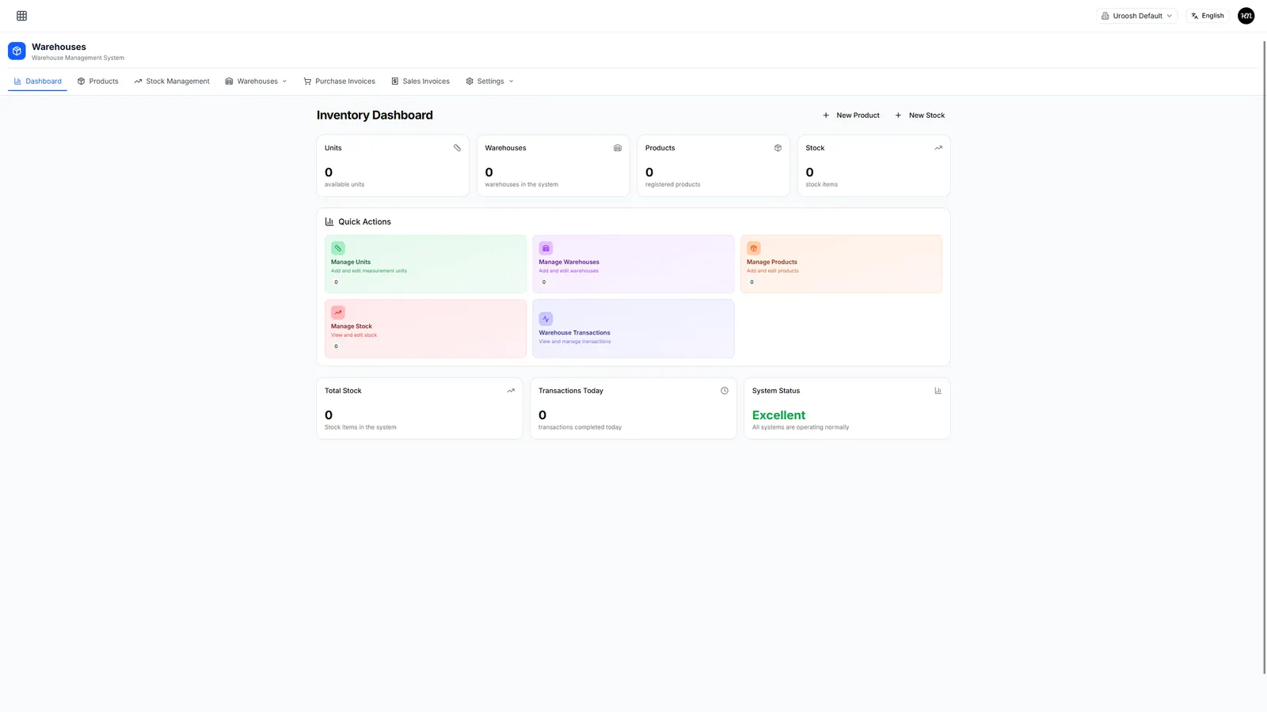Open the Manage Products quick action
1267x712 pixels.
click(841, 264)
